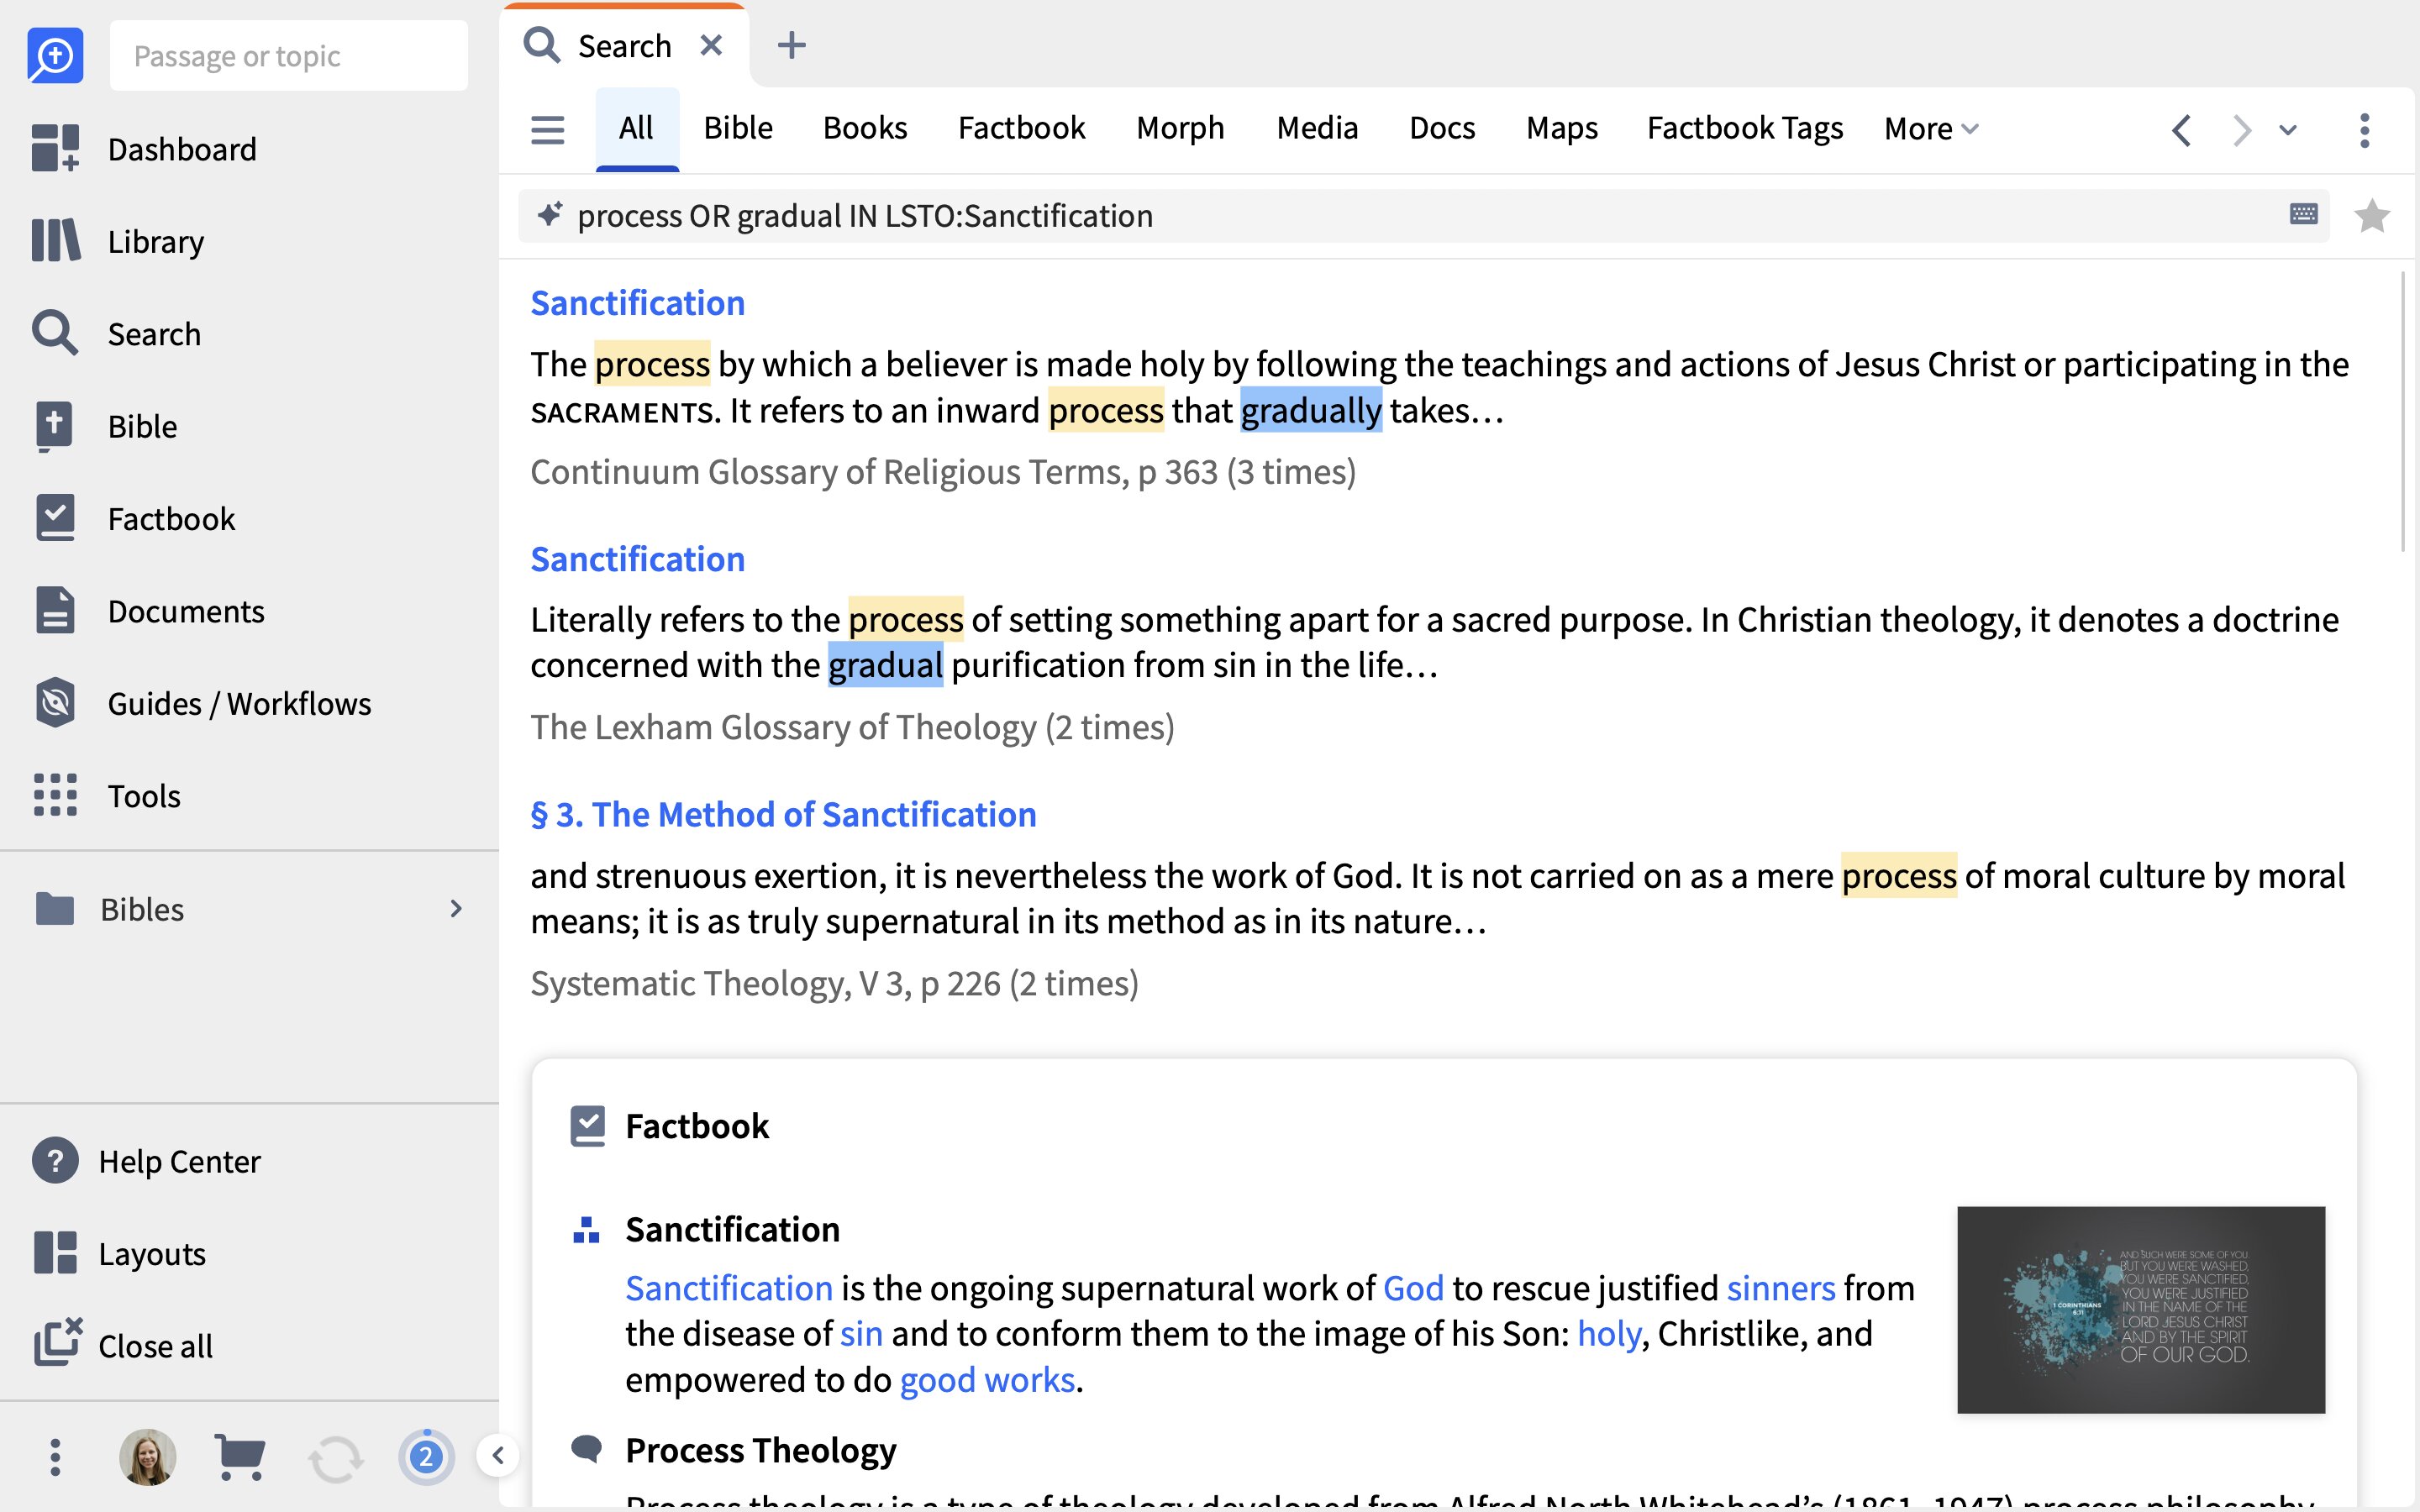Follow the holy link in Factbook
The width and height of the screenshot is (2420, 1512).
click(1609, 1333)
